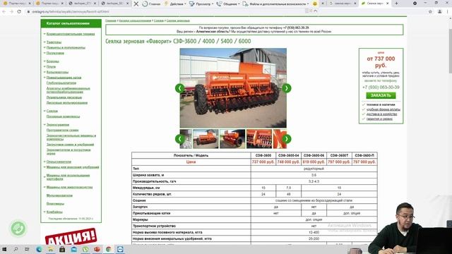452x254 pixels.
Task: Open a new browser tab with the plus button
Action: point(396,4)
